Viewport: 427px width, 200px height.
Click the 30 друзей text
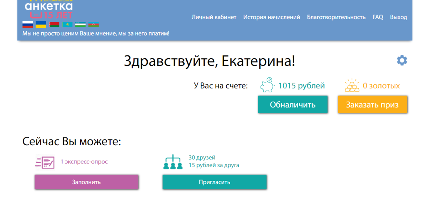point(202,158)
